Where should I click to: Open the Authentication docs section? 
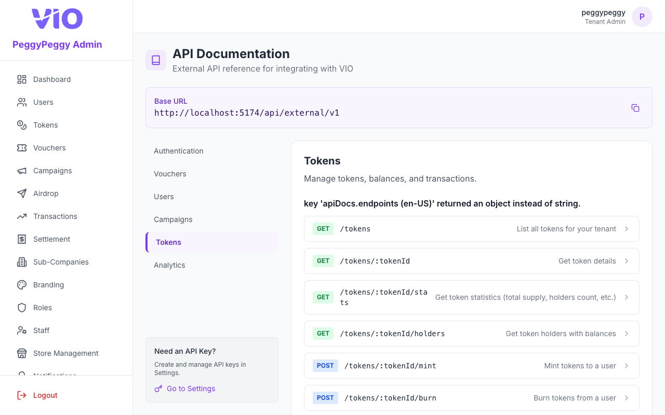tap(212, 151)
